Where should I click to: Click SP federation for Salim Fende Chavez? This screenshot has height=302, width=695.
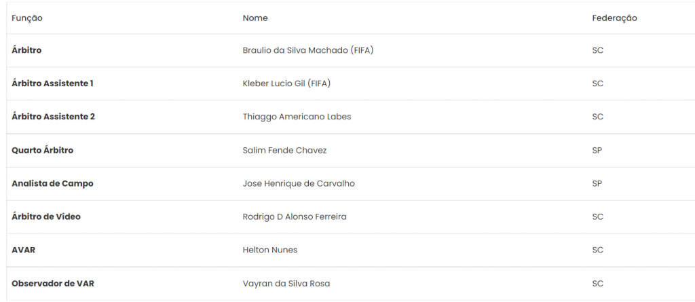point(597,151)
